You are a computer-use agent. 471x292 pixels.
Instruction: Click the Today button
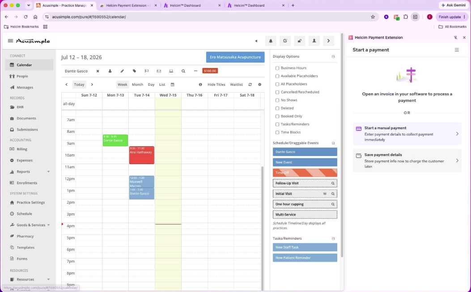point(79,85)
